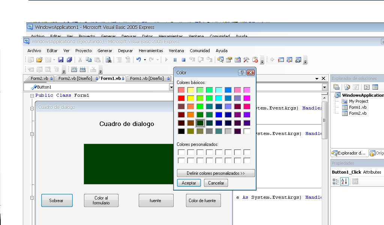Open the Archivo menu in the running window
Screen dimensions: 384x225
[34, 51]
